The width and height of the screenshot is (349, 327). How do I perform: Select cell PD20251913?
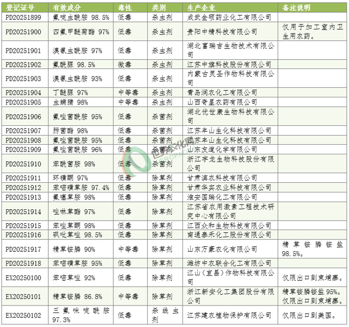24,197
